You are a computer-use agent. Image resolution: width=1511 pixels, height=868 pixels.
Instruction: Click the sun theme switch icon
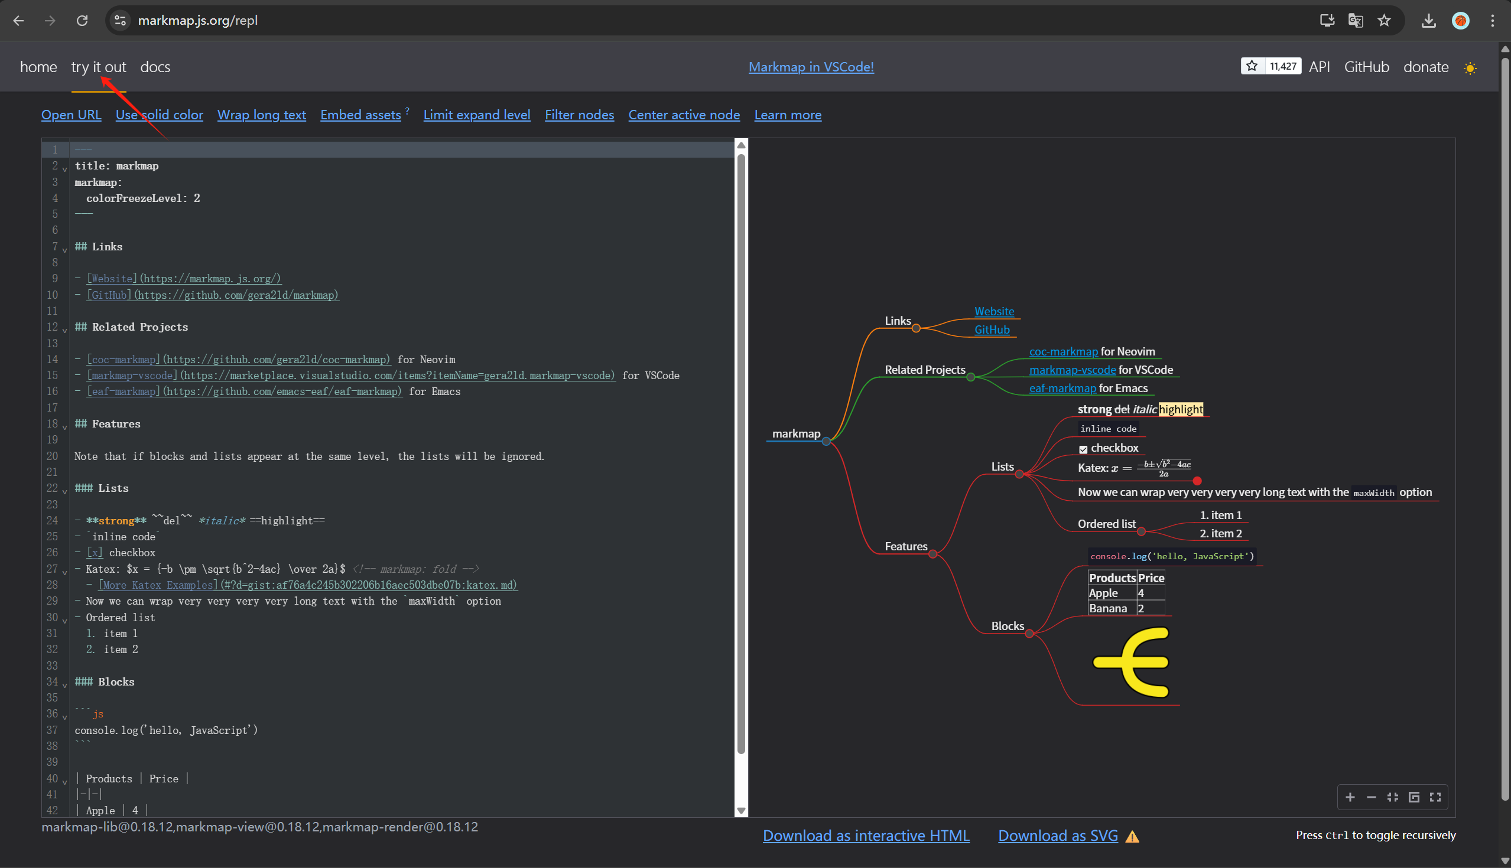(x=1470, y=68)
